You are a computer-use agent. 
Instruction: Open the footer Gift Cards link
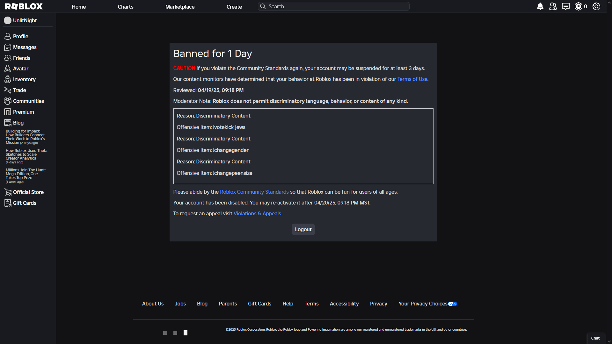pos(259,304)
